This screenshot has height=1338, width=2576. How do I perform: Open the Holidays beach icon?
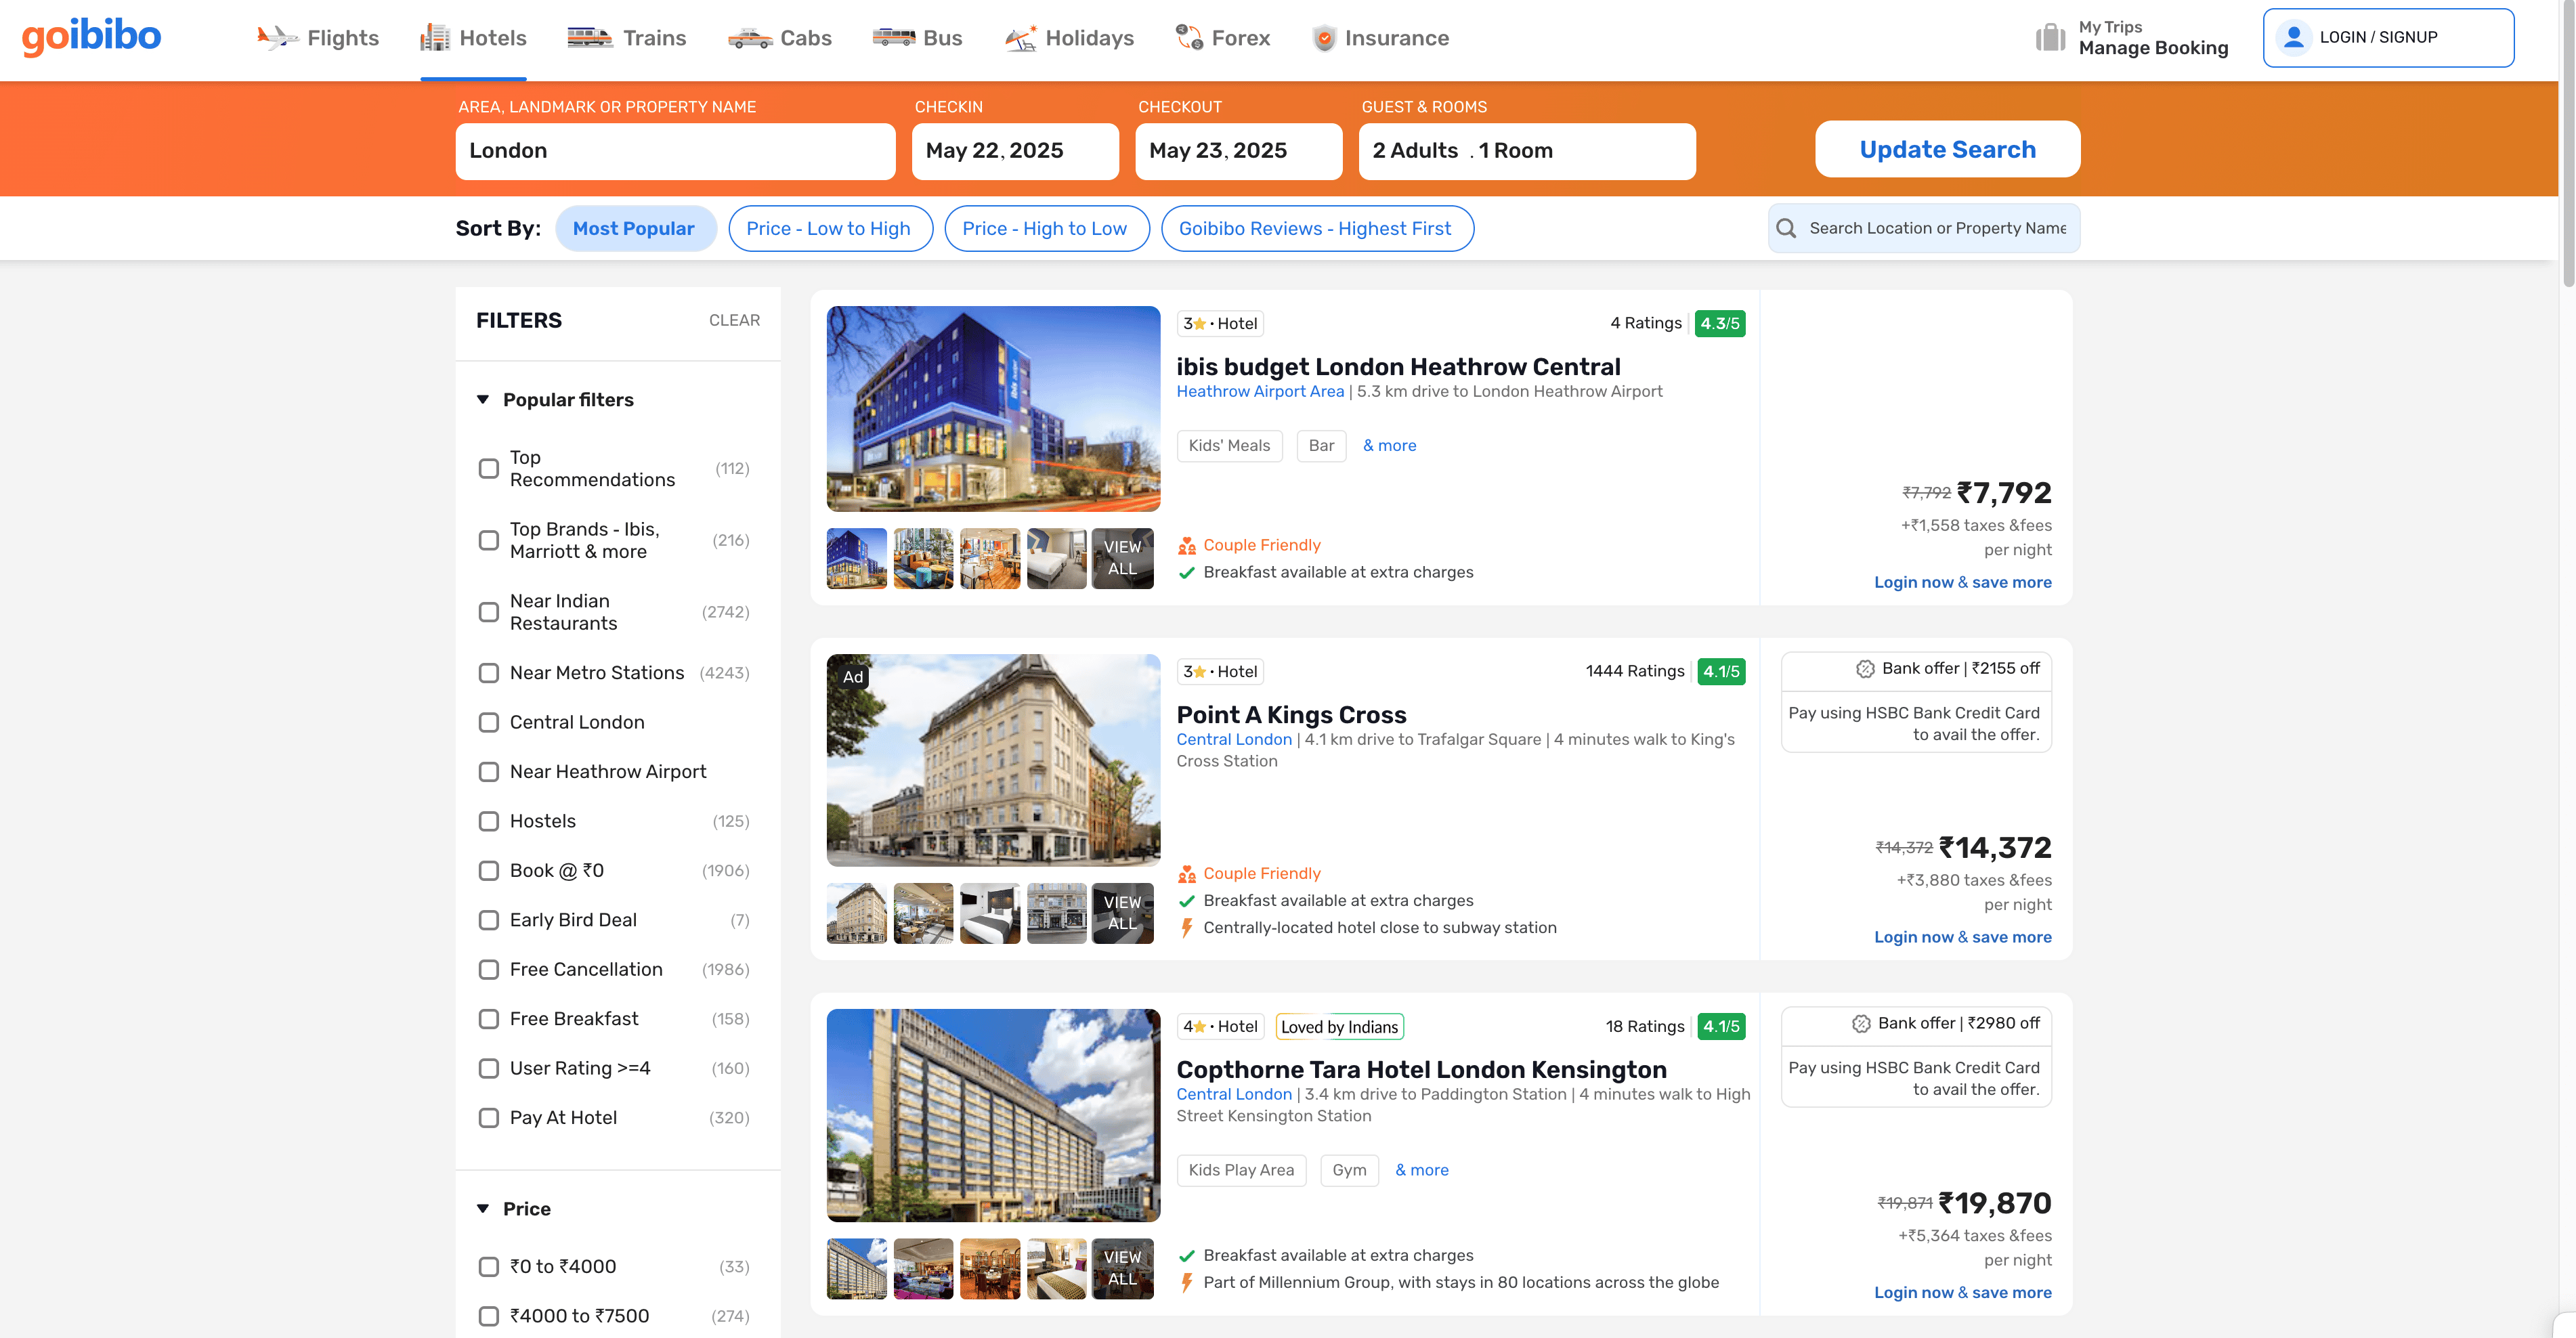click(x=1021, y=38)
